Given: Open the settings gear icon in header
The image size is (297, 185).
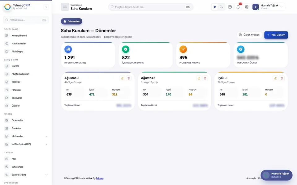Looking at the screenshot, I should (247, 7).
